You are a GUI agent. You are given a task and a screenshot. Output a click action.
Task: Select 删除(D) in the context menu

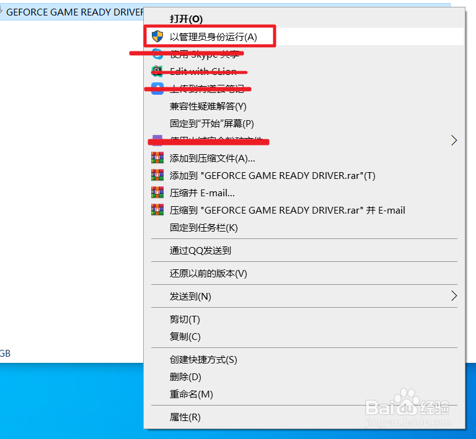click(185, 377)
